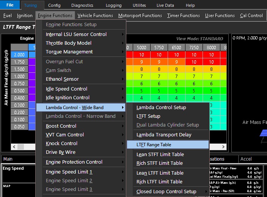Open the Motorsport Functions menu
The image size is (267, 197).
(140, 16)
